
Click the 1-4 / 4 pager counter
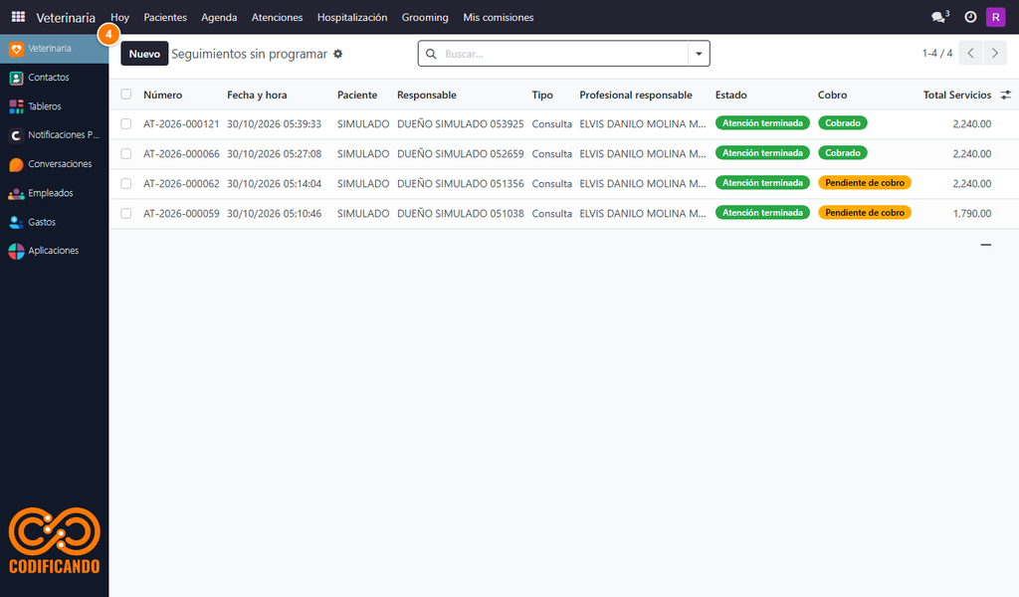pos(937,54)
